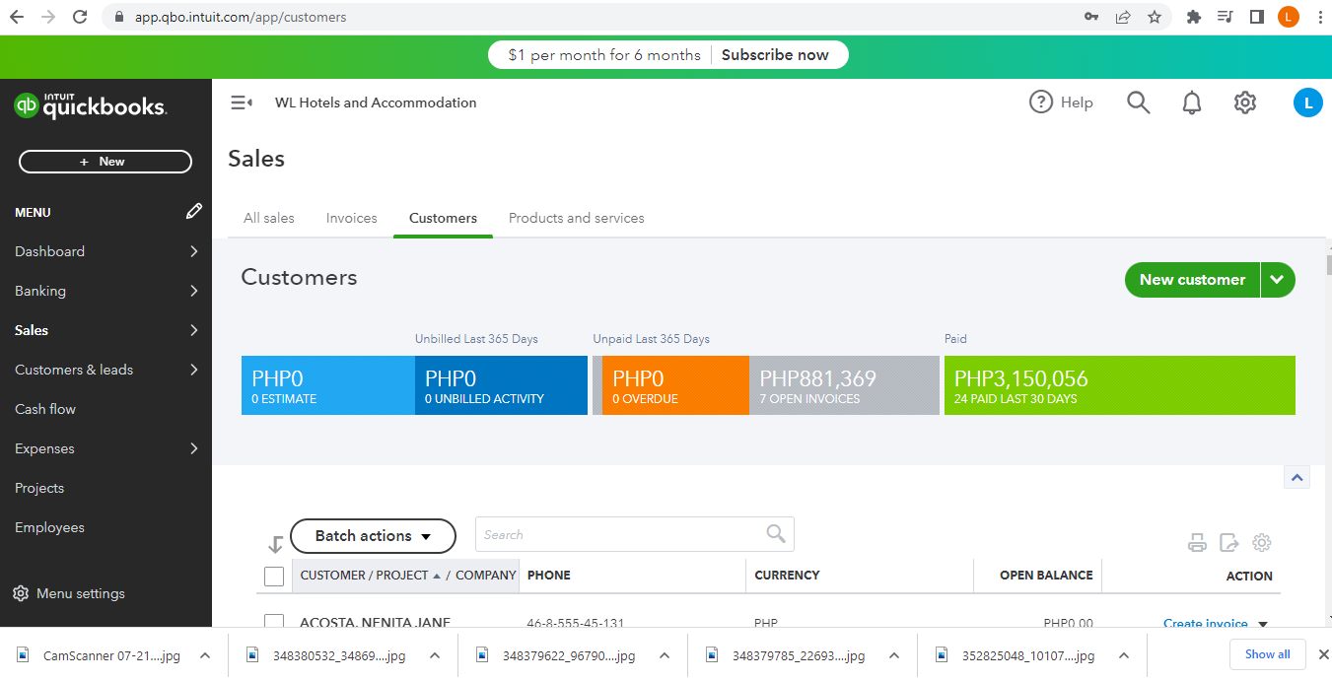Open notifications bell
Viewport: 1332px width, 681px height.
(x=1192, y=102)
